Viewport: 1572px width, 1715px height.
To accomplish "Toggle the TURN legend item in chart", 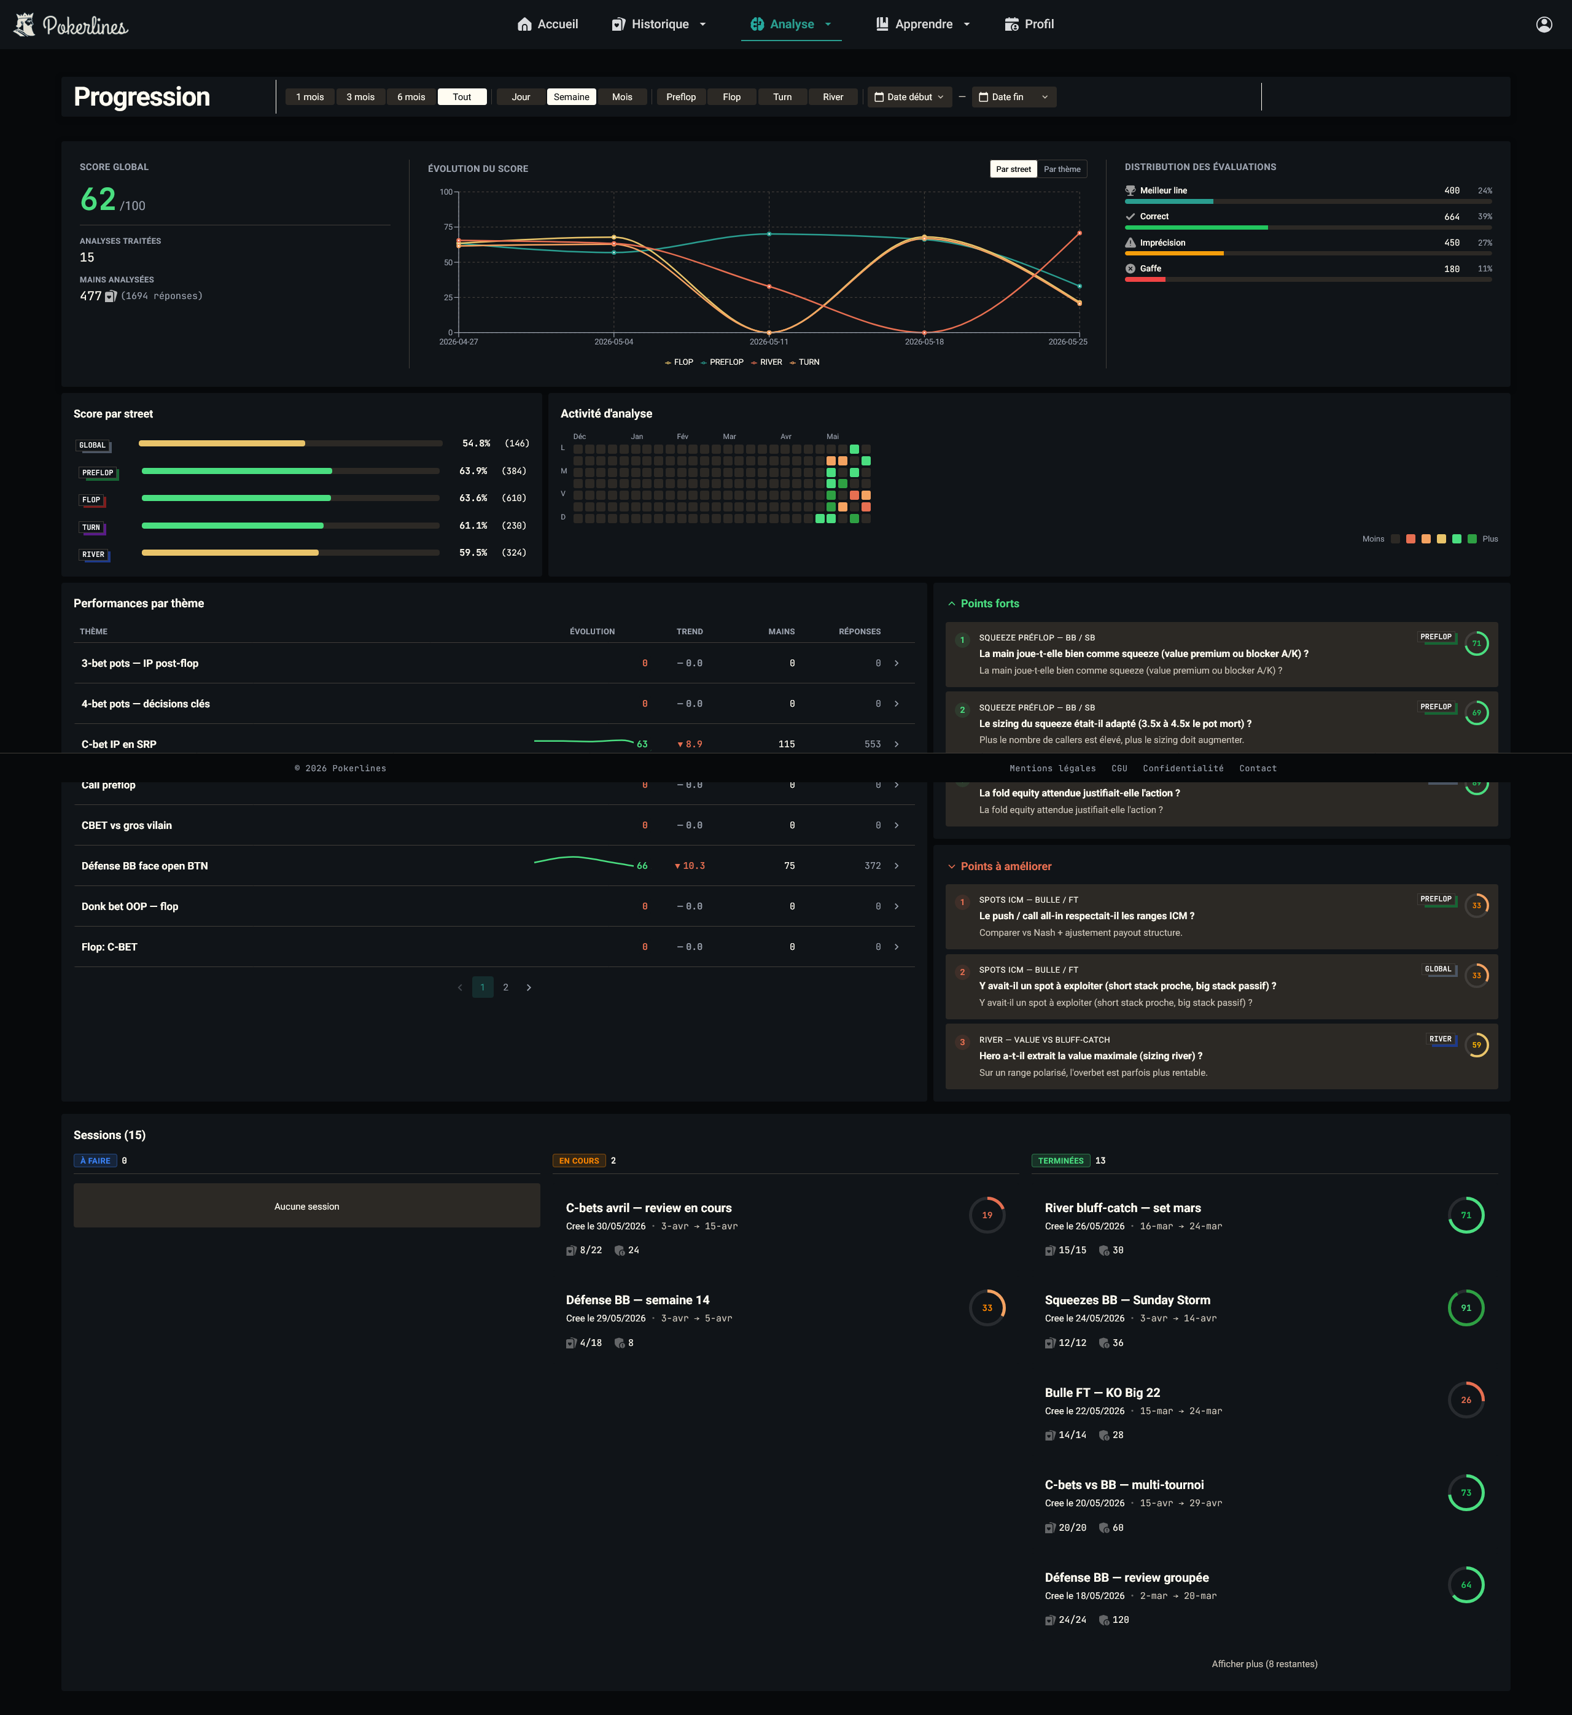I will pyautogui.click(x=804, y=362).
